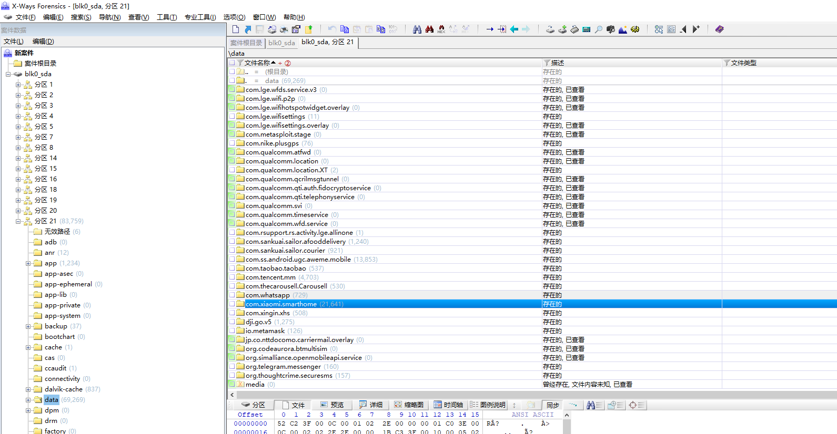Click the calendar event list icon

point(616,405)
